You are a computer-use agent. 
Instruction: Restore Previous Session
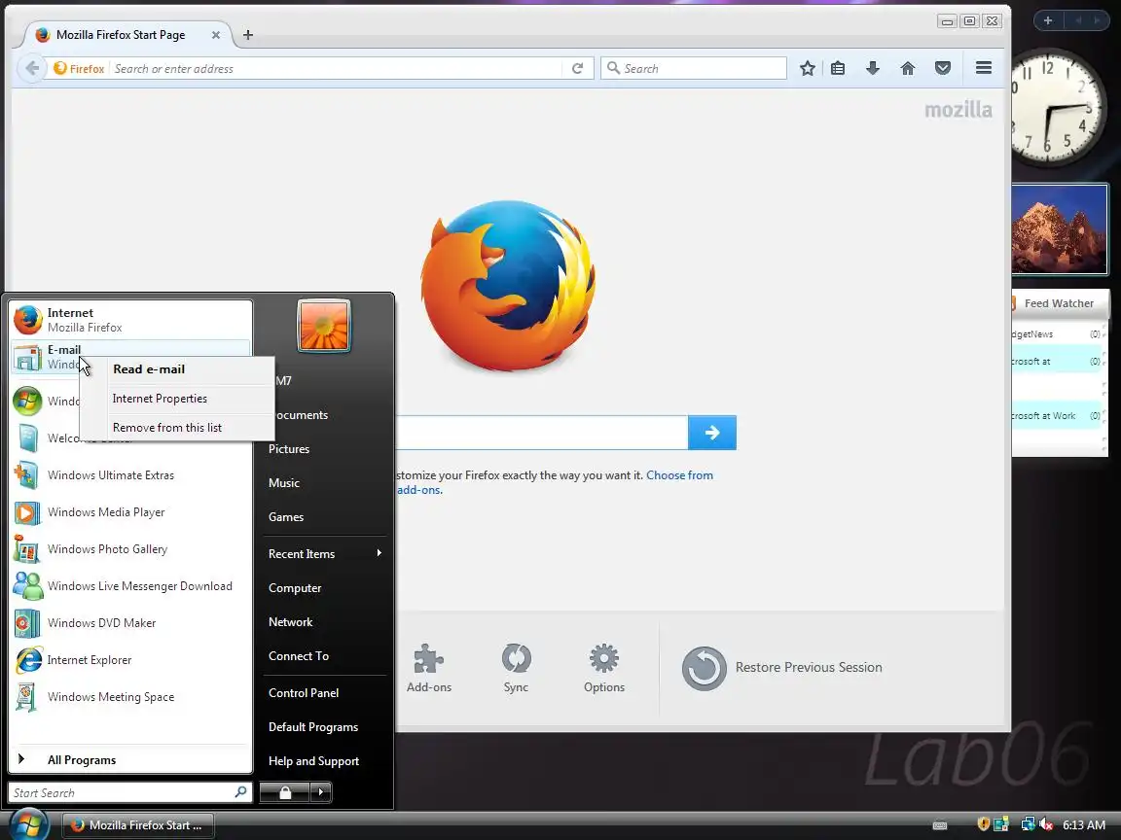(782, 668)
